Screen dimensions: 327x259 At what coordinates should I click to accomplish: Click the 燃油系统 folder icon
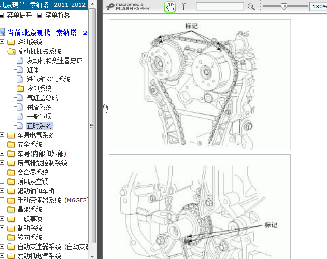11,42
